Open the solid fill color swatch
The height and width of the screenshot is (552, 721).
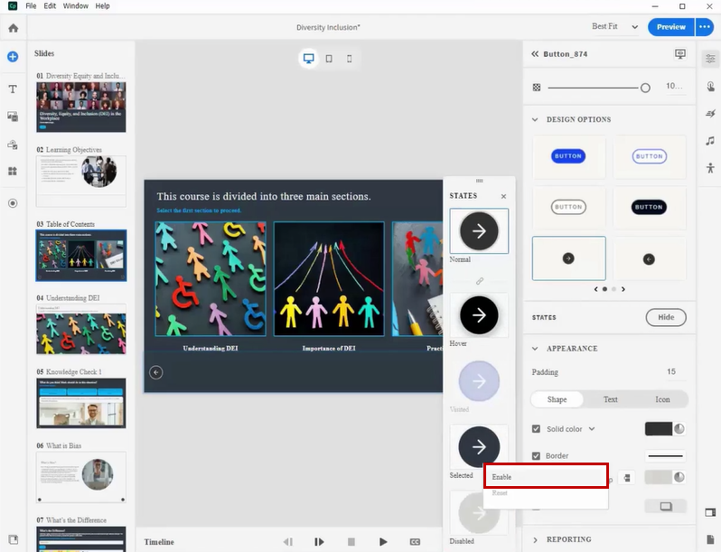coord(659,429)
